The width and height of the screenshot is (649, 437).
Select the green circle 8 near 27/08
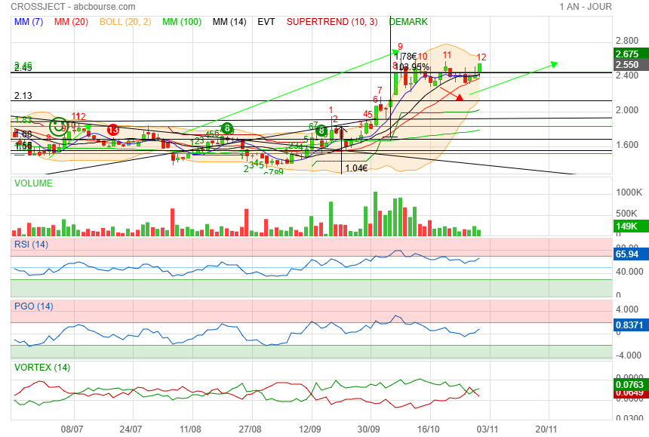[226, 128]
